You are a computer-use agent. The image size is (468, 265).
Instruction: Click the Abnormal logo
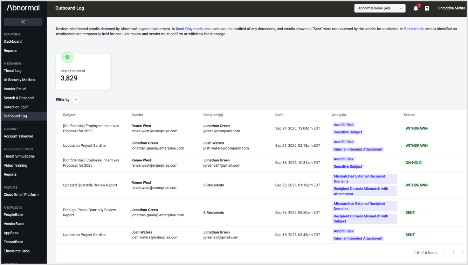(23, 8)
